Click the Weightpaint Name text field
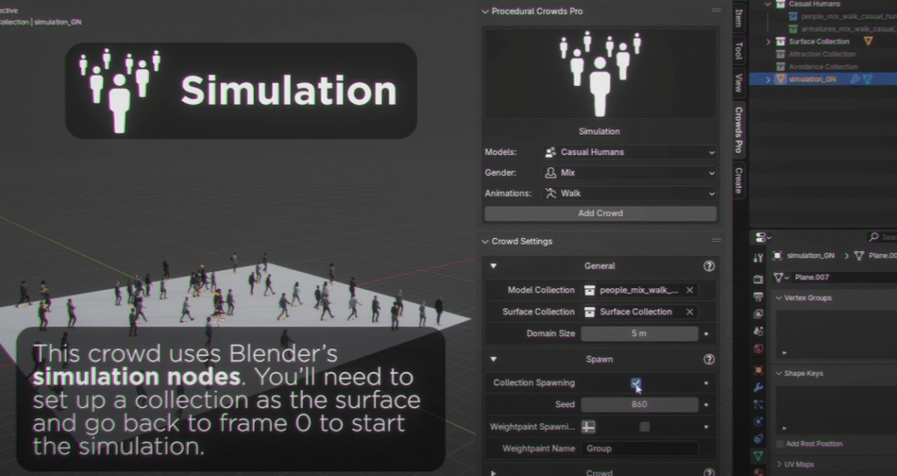The width and height of the screenshot is (897, 476). tap(639, 448)
